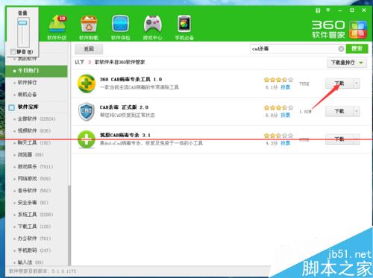Open title CAD杀毒 正式版 2.0
The width and height of the screenshot is (373, 278).
click(124, 107)
